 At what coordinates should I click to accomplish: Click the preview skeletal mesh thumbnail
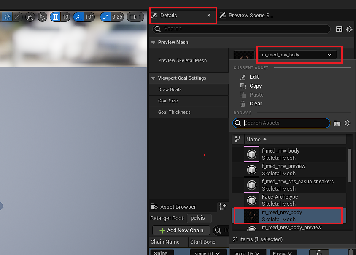(x=244, y=55)
